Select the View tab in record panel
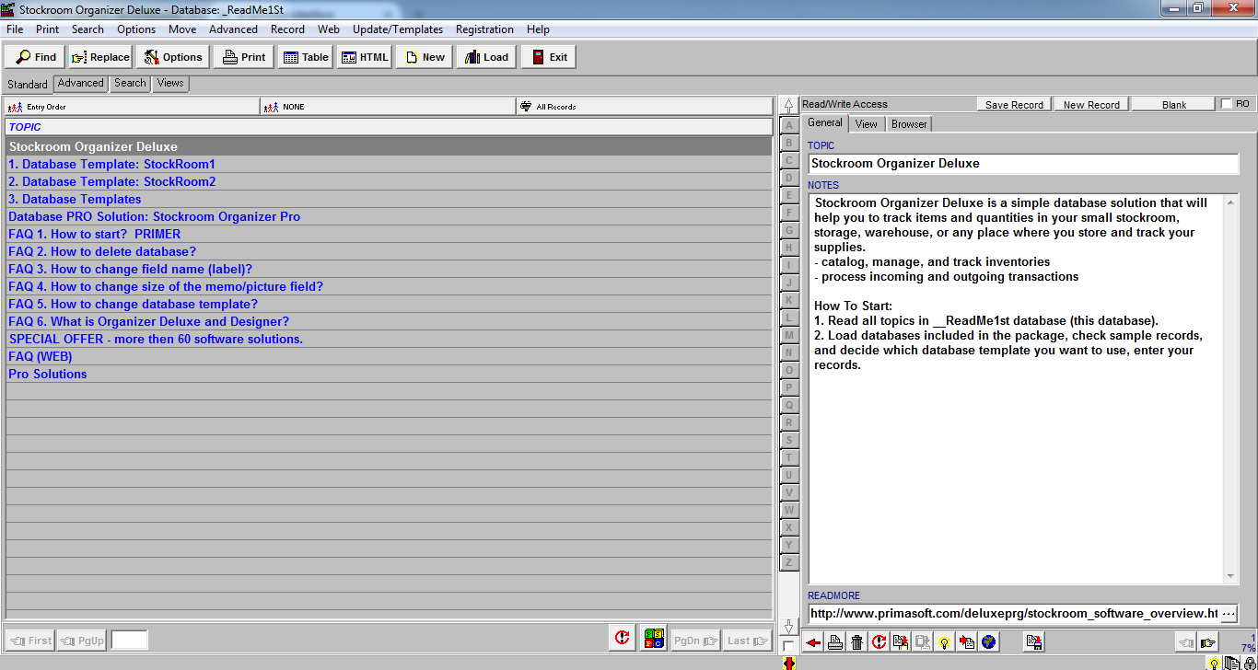Screen dimensions: 1258x670 (866, 123)
